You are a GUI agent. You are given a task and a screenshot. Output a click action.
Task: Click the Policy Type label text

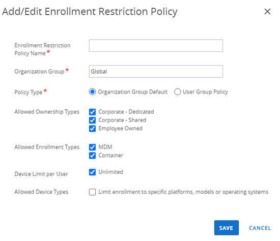(29, 92)
